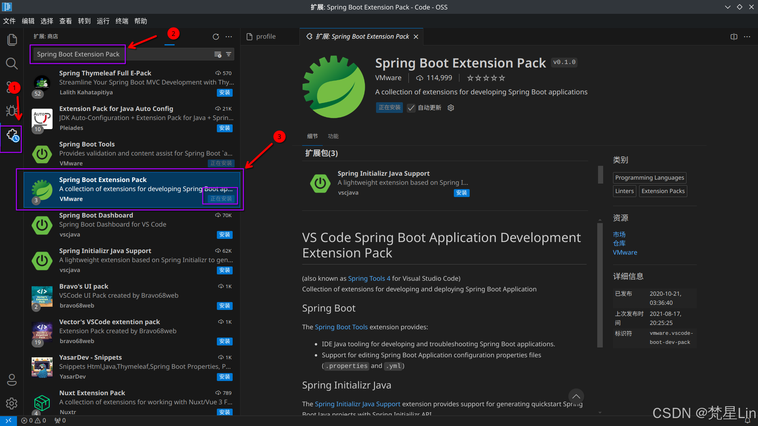Switch to the 功能 tab
The image size is (758, 426).
click(333, 136)
